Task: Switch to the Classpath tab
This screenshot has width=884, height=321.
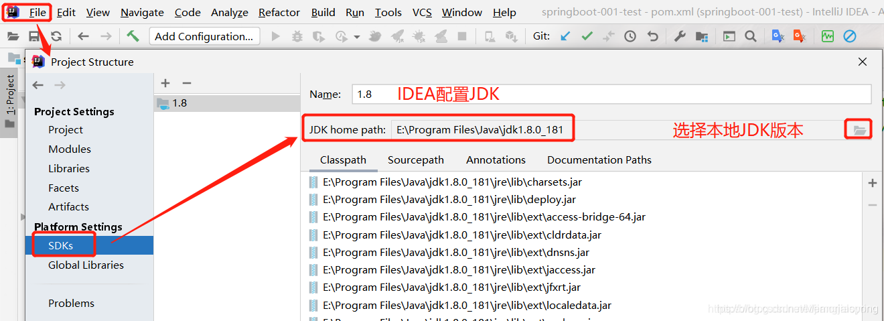Action: [x=343, y=159]
